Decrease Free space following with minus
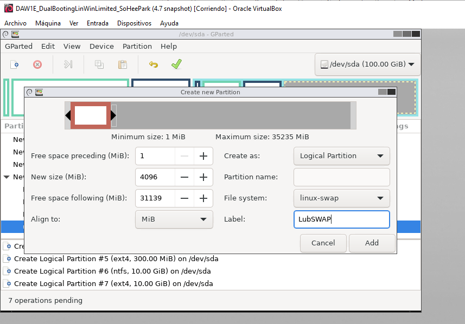This screenshot has height=324, width=465. click(184, 198)
